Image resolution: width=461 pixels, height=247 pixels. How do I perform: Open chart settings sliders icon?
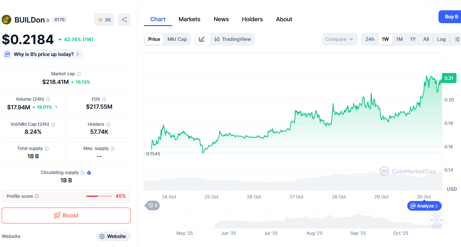tap(457, 39)
